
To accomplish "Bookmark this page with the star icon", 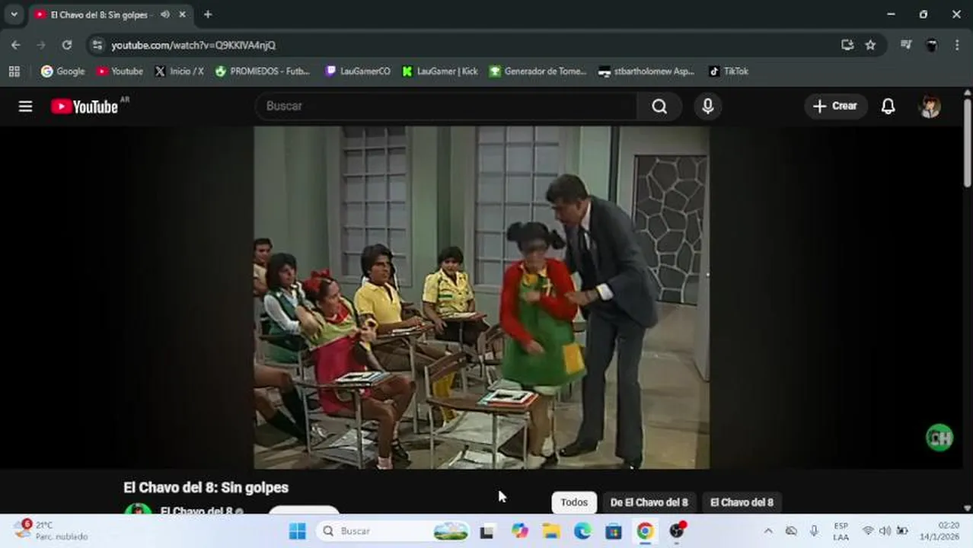I will pyautogui.click(x=870, y=45).
